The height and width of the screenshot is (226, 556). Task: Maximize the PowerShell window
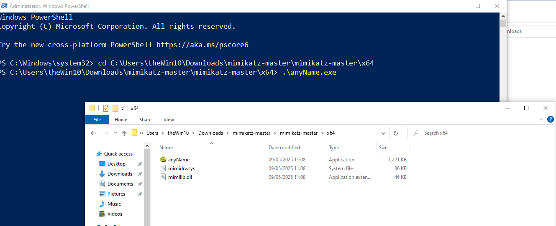(478, 6)
